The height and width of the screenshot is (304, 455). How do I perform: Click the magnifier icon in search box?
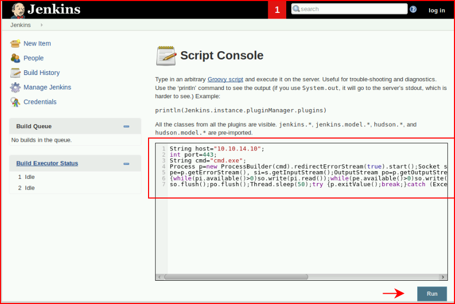[296, 9]
